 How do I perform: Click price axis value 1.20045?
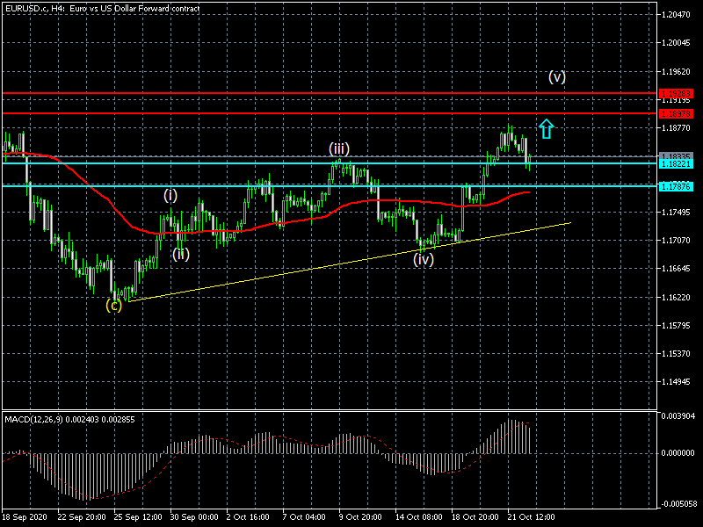point(676,43)
